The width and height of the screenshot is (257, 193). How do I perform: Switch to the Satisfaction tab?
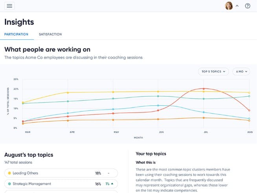pos(50,35)
